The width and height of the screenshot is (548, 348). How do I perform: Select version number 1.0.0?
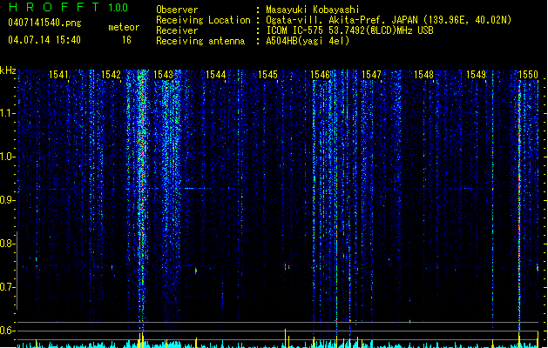click(118, 8)
